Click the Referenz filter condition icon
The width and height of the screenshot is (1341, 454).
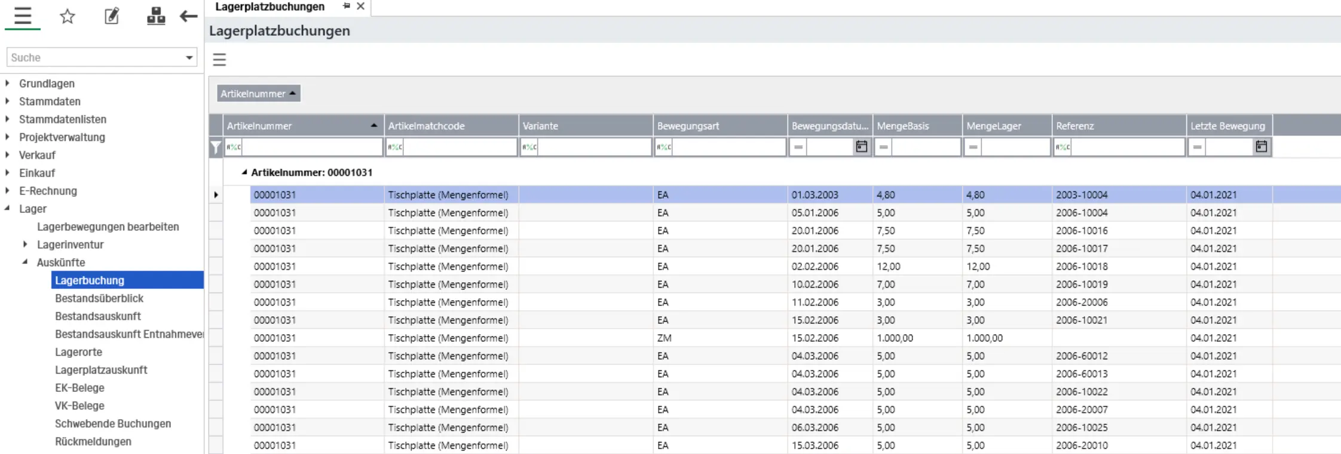click(x=1063, y=147)
